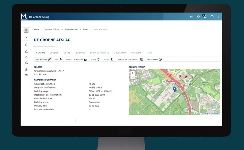Open the Users tab

point(67,53)
